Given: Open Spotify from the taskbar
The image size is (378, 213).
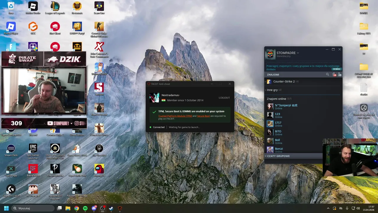Looking at the screenshot, I should (x=85, y=208).
